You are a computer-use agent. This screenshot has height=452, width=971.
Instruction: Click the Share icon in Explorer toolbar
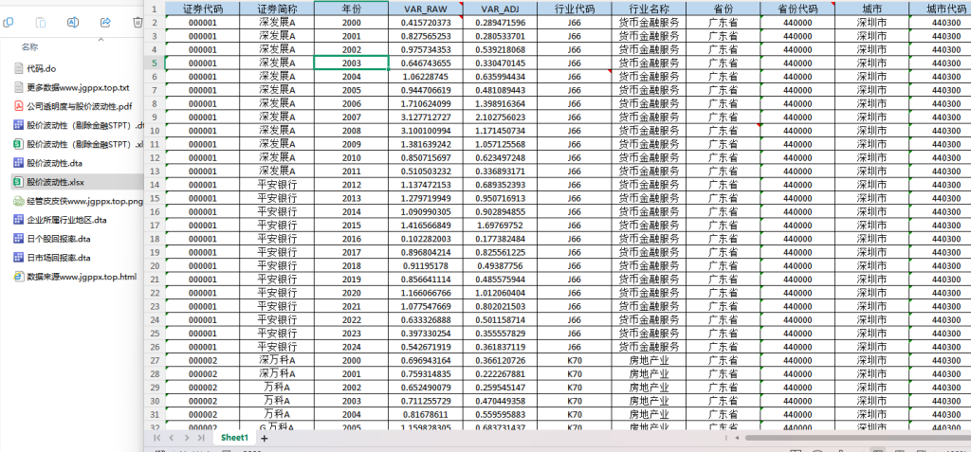105,23
